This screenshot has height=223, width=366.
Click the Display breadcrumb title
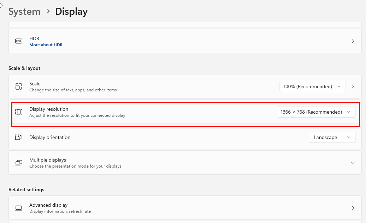coord(71,11)
